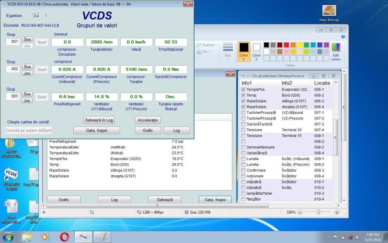Click the Accelerație button in VCDS
Screen dimensions: 388x243
pyautogui.click(x=148, y=120)
